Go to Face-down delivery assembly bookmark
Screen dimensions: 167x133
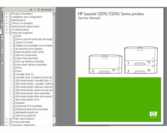(x=31, y=65)
